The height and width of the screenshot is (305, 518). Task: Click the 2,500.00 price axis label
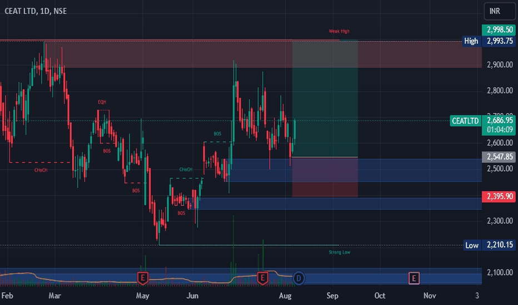coord(500,169)
